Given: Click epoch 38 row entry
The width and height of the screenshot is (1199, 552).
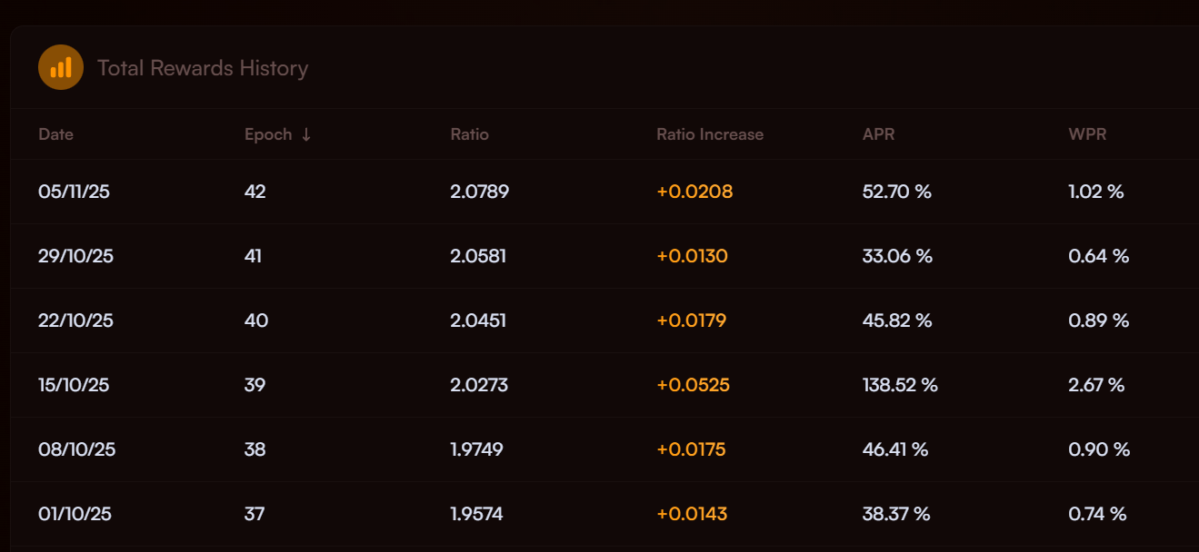Looking at the screenshot, I should 255,449.
